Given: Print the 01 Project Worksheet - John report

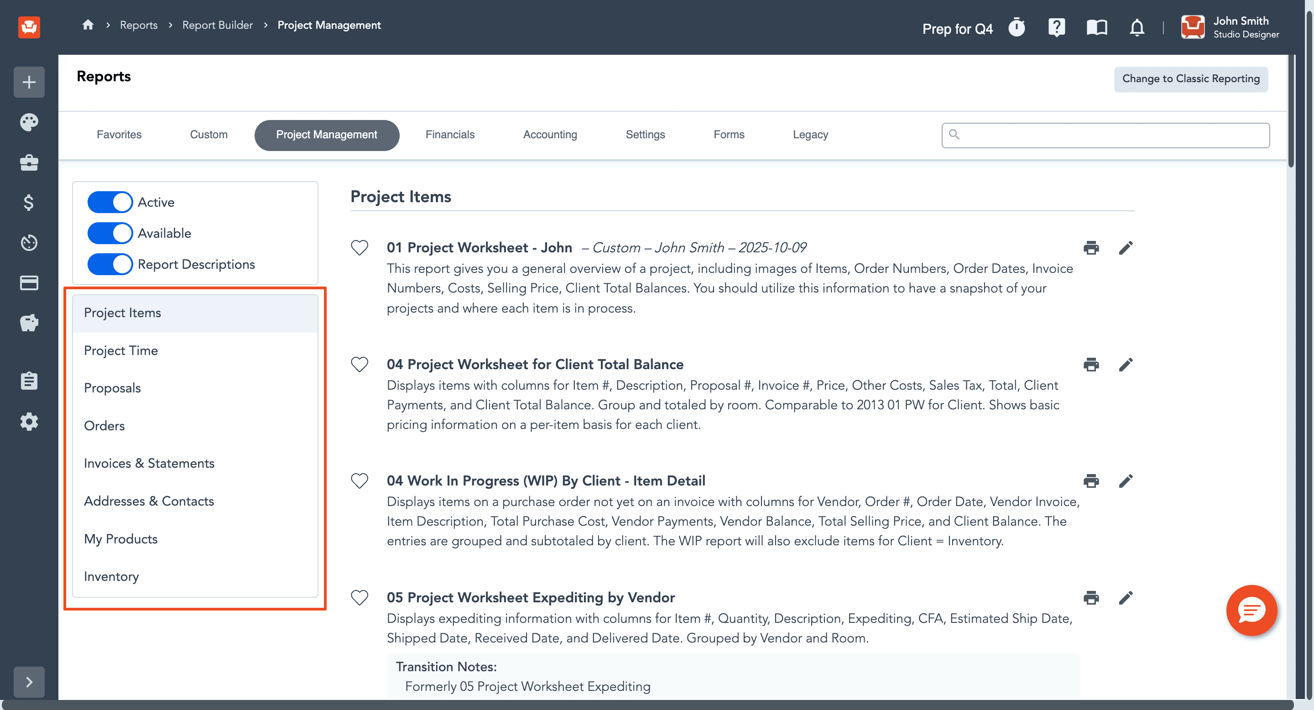Looking at the screenshot, I should pyautogui.click(x=1091, y=247).
